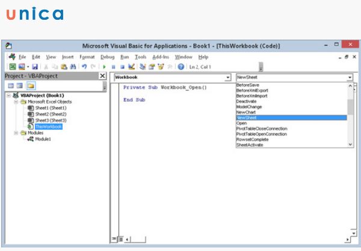Collapse the Modules folder node
The image size is (361, 251).
16,133
